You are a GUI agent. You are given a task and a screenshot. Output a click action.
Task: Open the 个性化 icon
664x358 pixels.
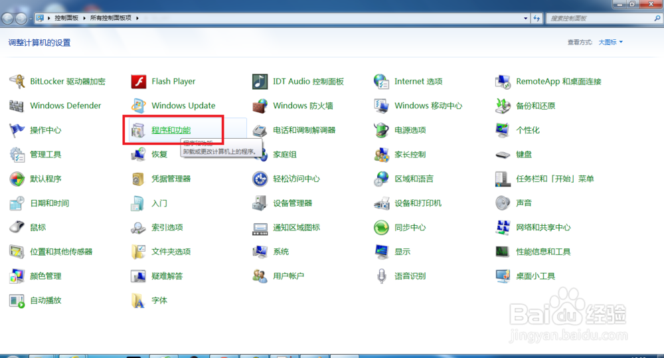[503, 130]
